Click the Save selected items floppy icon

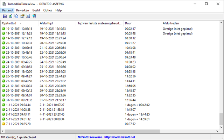pos(5,16)
